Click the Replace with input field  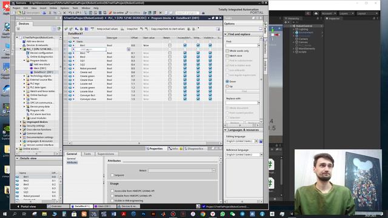[x=241, y=102]
